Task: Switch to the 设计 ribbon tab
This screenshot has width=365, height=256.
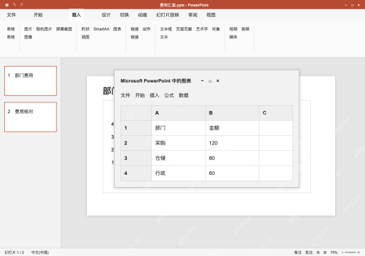Action: (106, 15)
